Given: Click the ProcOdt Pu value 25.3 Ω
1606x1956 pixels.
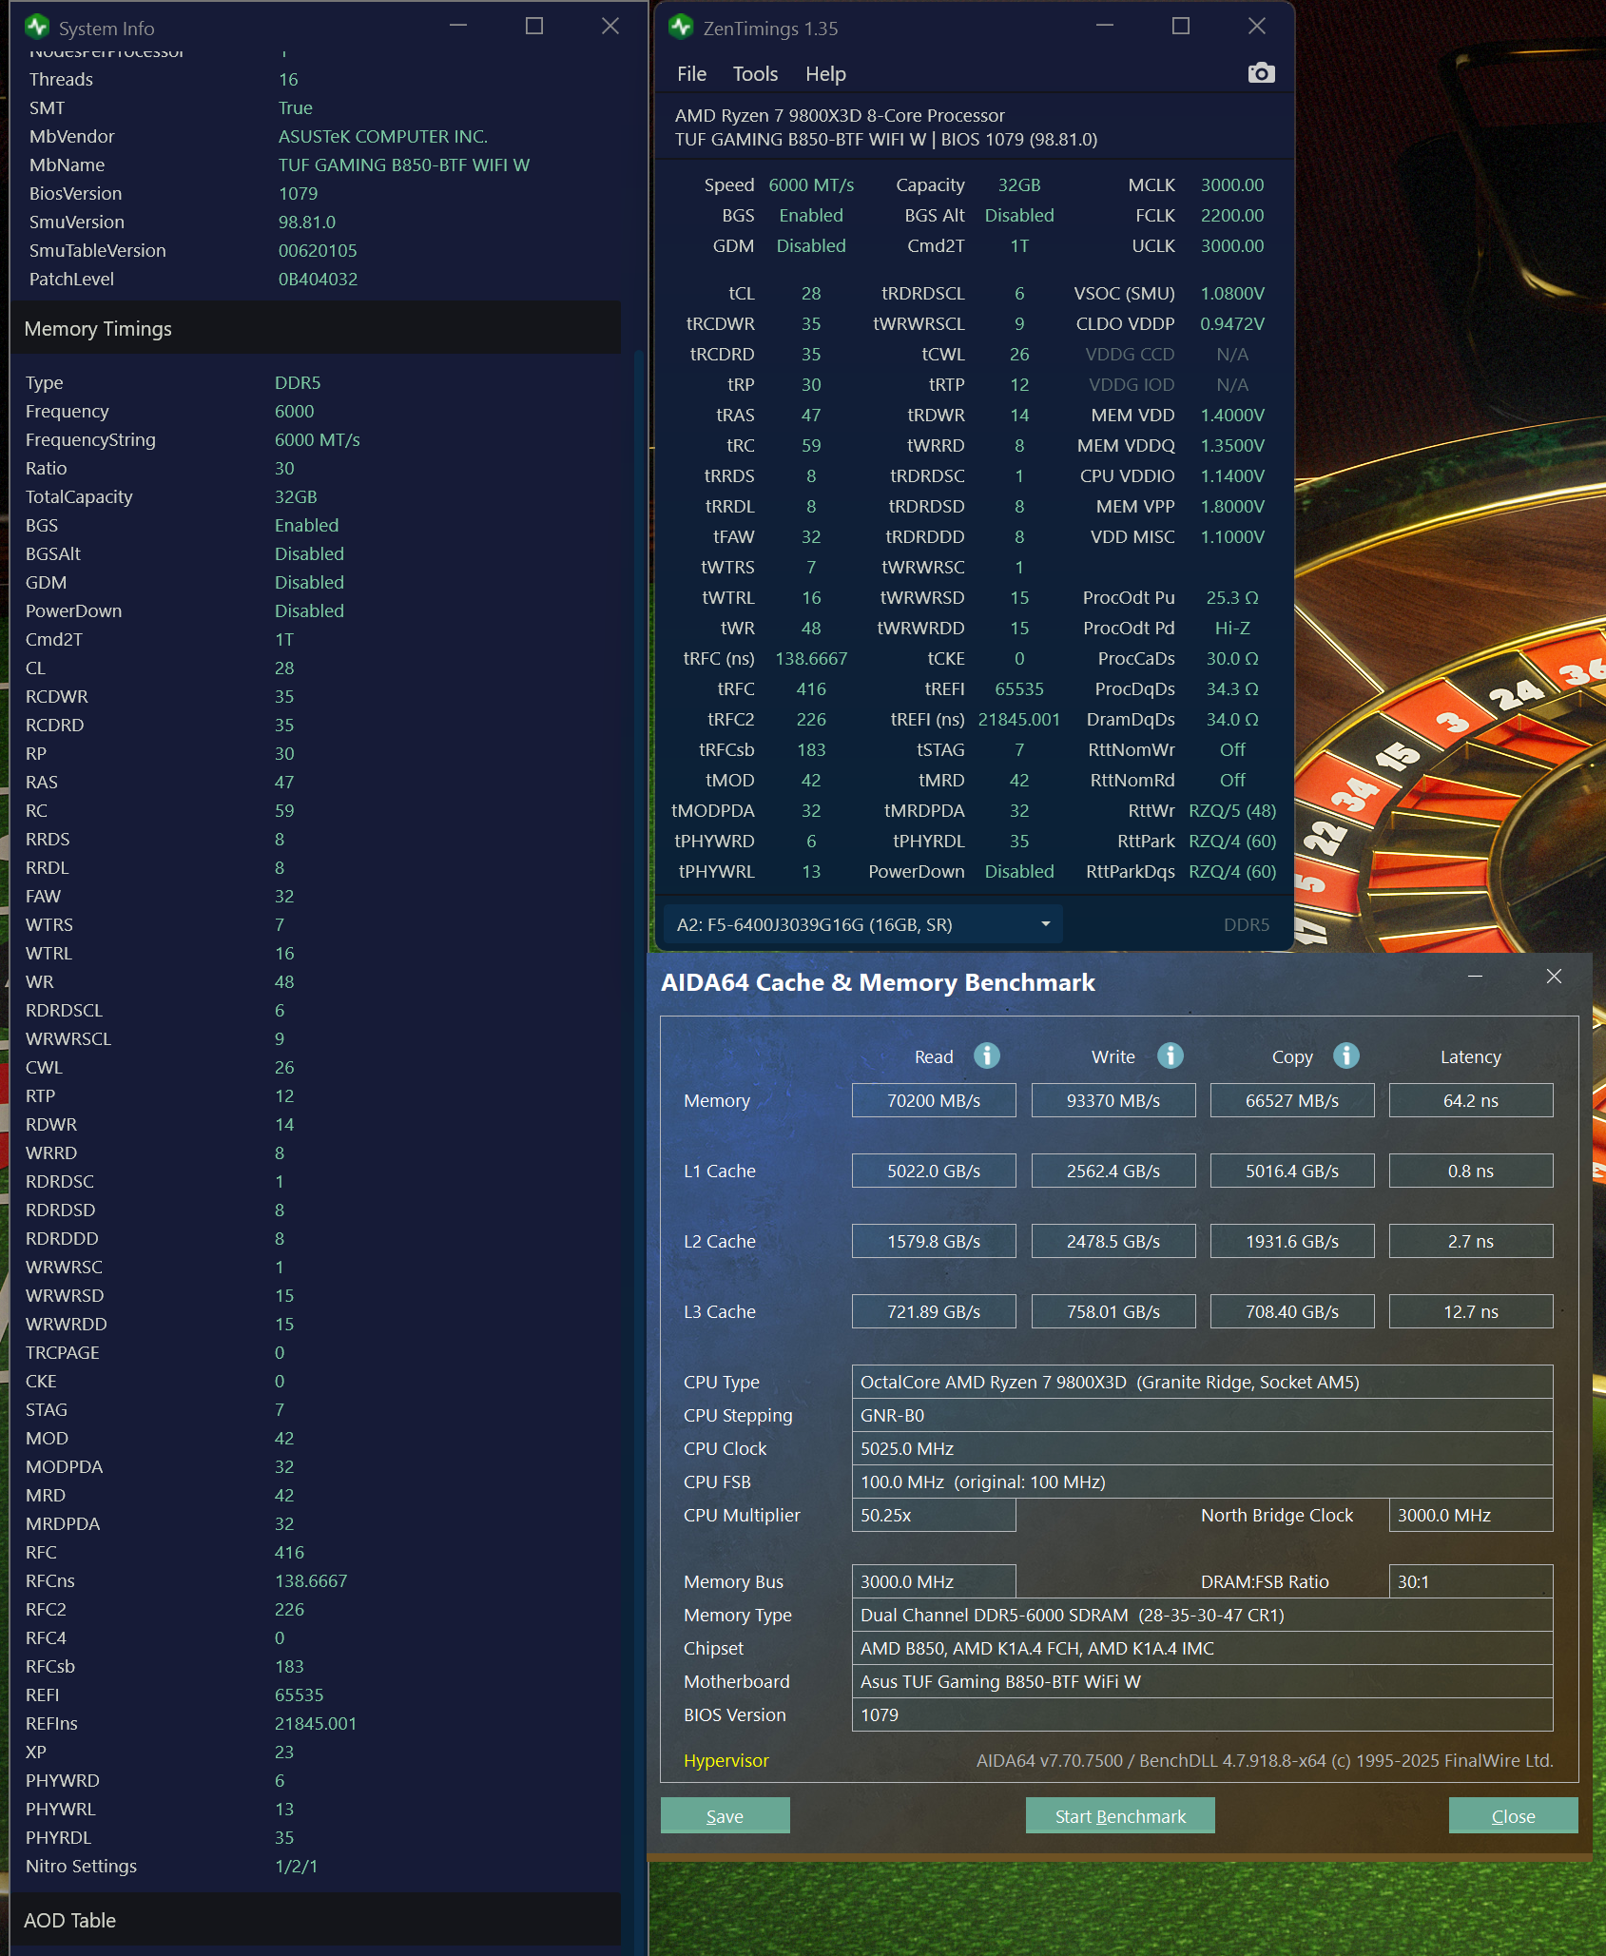Looking at the screenshot, I should click(x=1232, y=597).
